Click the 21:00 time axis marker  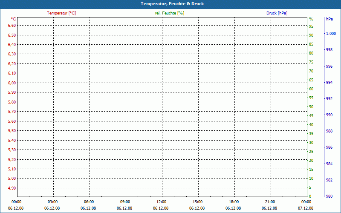(270, 202)
